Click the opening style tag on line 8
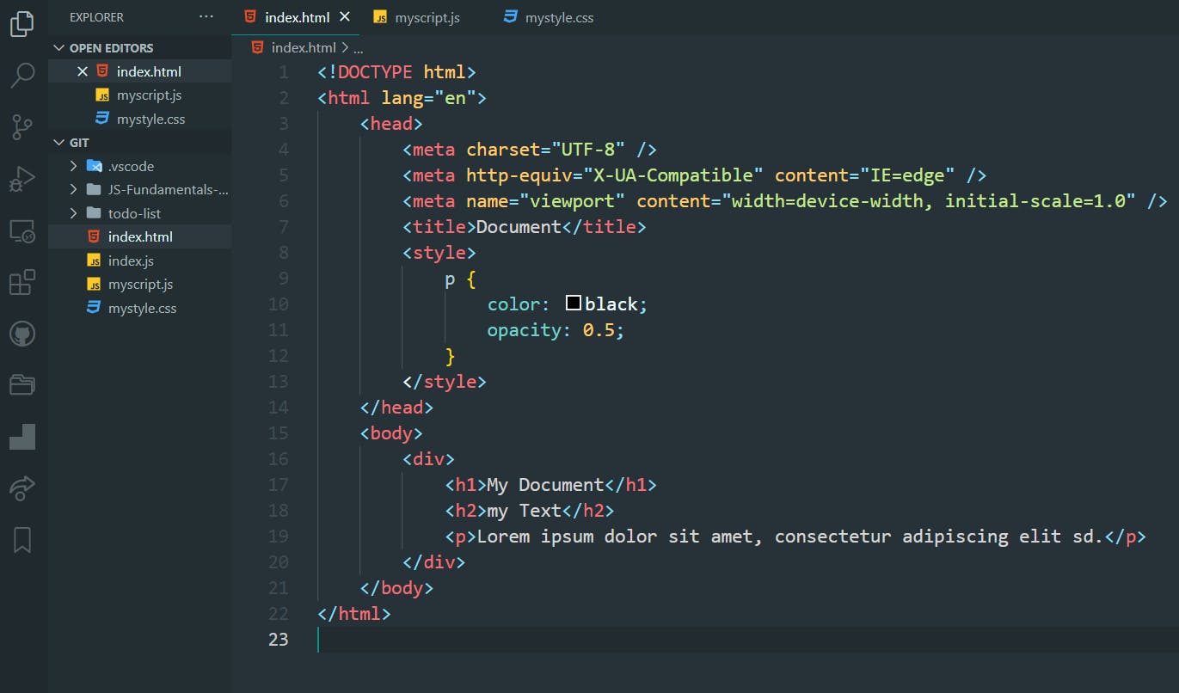 coord(439,252)
